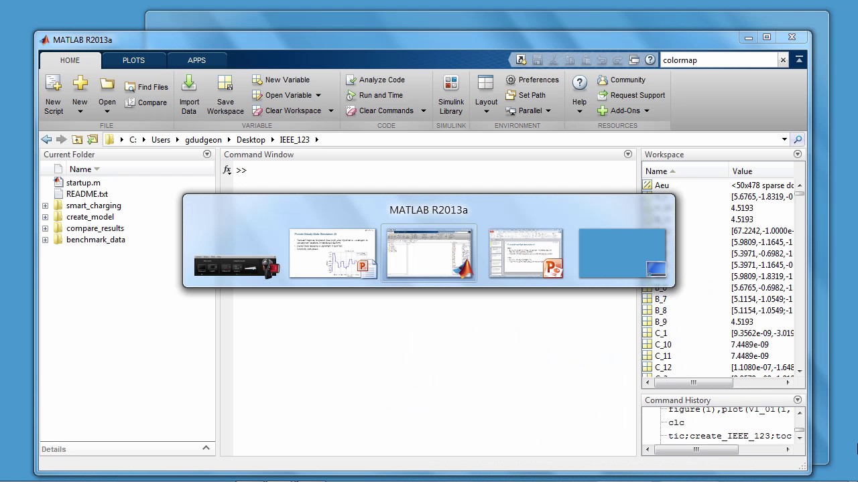
Task: Switch to the HOME tab
Action: pyautogui.click(x=70, y=60)
